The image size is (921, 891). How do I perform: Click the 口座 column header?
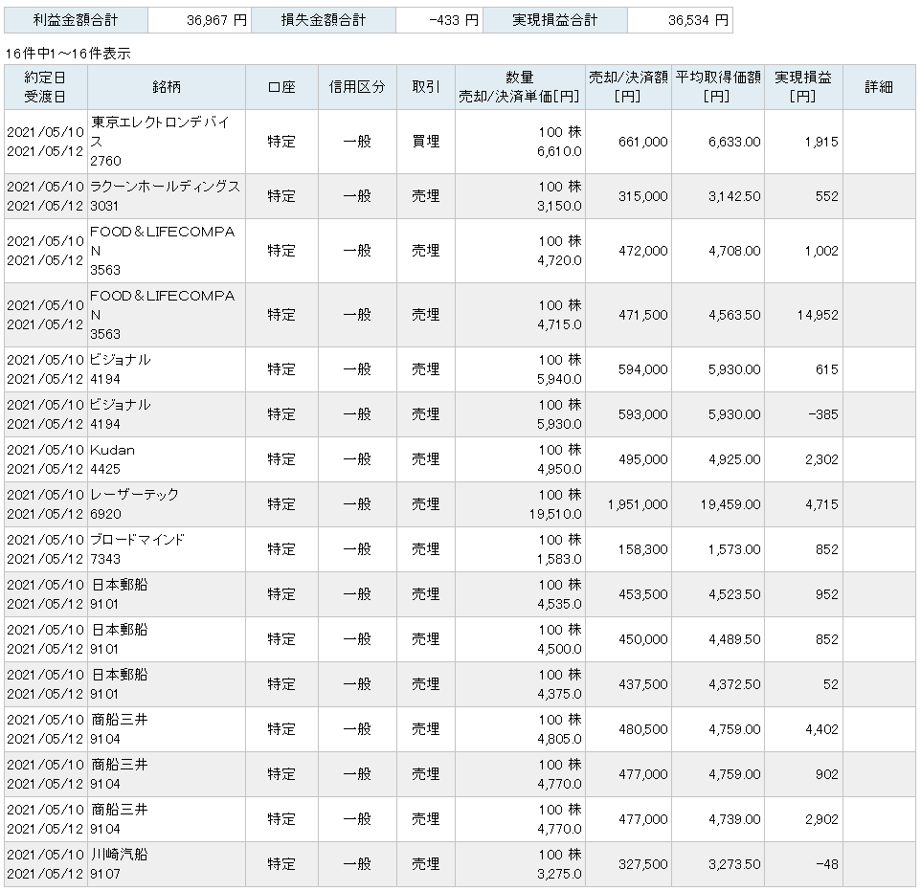[281, 87]
